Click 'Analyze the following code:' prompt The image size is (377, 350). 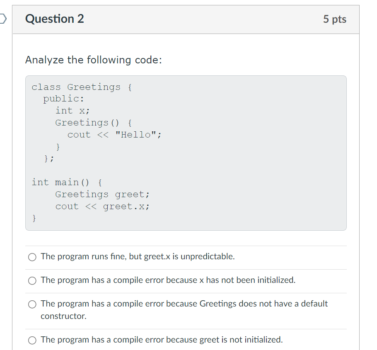click(x=94, y=60)
